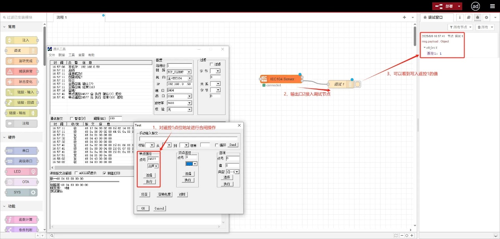
Task: Collapse the 常用 palette category
Action: pyautogui.click(x=5, y=27)
